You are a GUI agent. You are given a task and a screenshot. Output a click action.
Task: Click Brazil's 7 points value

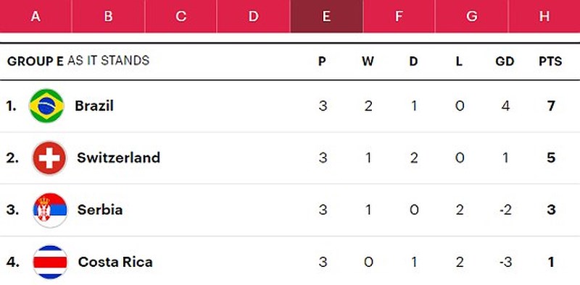point(551,106)
